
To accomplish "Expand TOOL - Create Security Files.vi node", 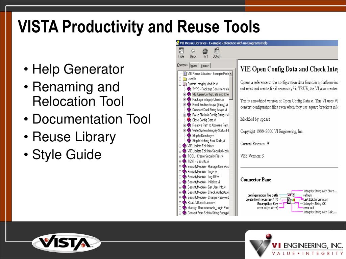I will [180, 156].
